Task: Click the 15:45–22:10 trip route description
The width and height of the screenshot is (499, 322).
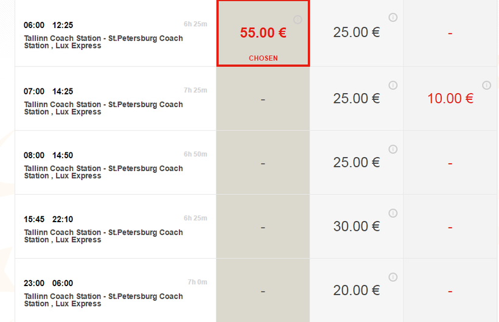Action: pos(103,236)
